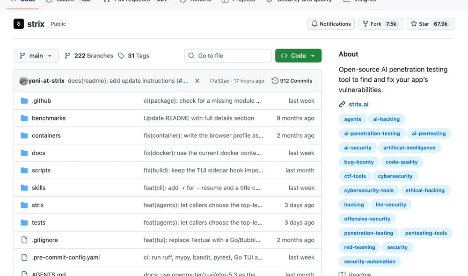Viewport: 468px width, 276px height.
Task: Star the strix repository
Action: [431, 24]
